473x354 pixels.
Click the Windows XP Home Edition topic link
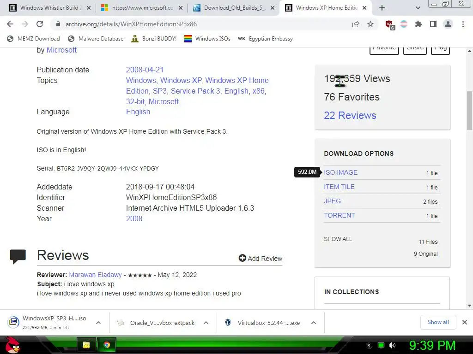[197, 86]
